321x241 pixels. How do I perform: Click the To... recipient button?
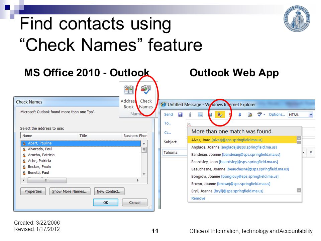[x=168, y=123]
